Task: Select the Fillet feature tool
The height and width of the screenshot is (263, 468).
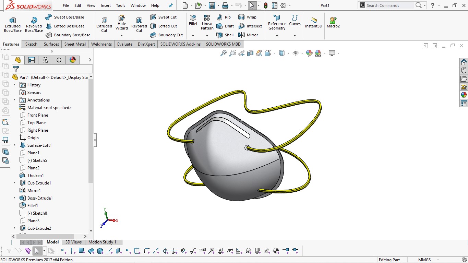Action: click(193, 21)
